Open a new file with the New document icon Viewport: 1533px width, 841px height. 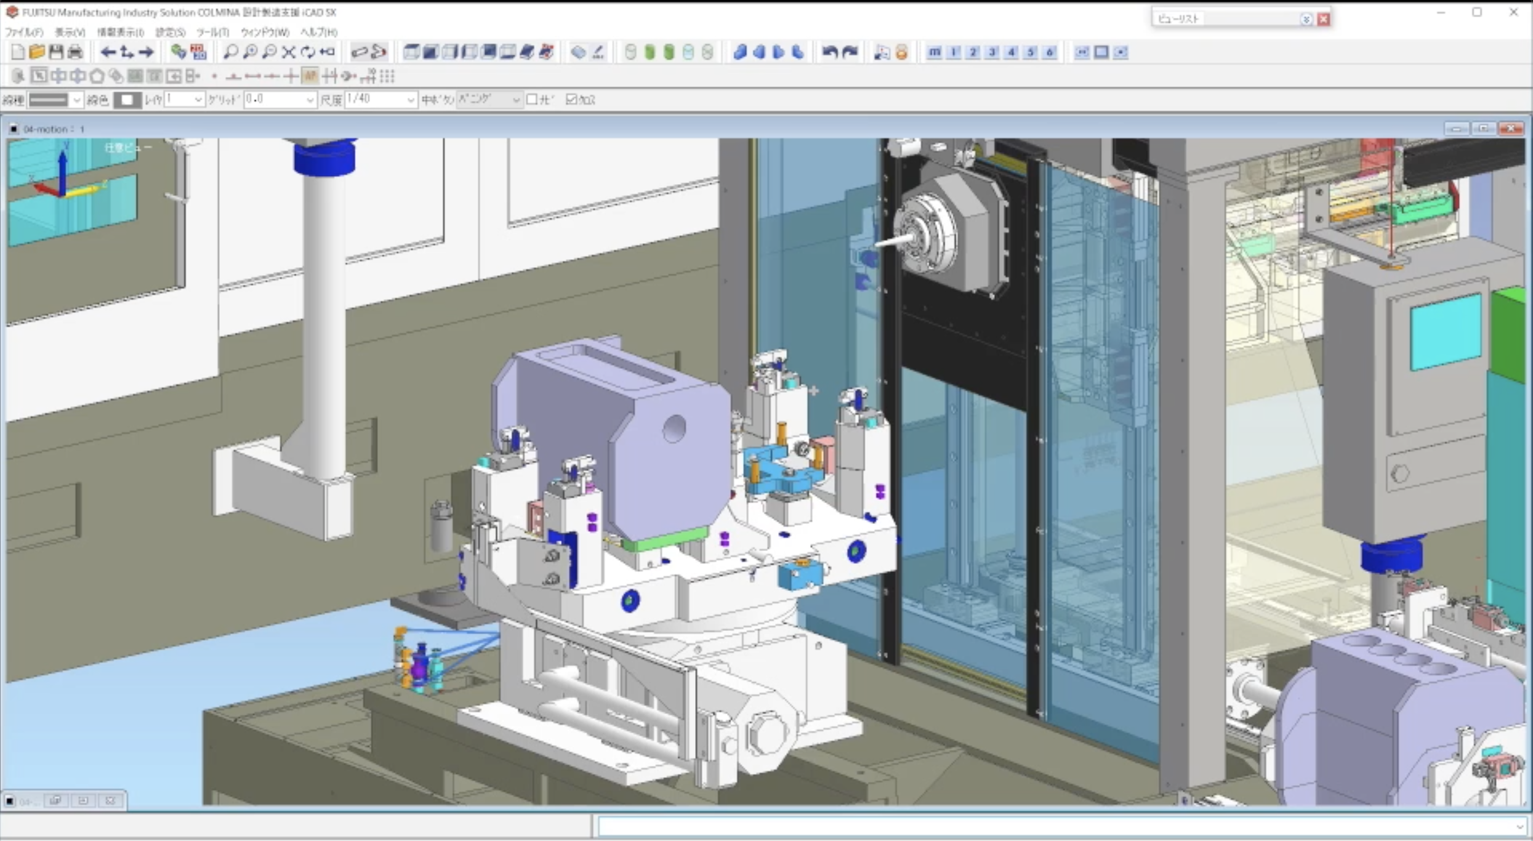coord(17,52)
